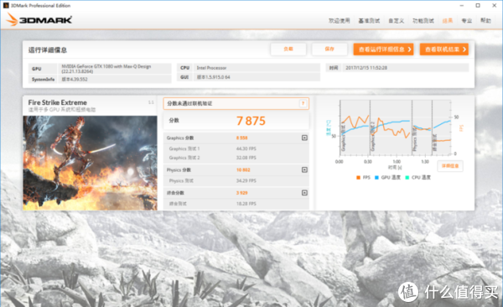
Task: Open the 基准测试 tab
Action: click(369, 21)
